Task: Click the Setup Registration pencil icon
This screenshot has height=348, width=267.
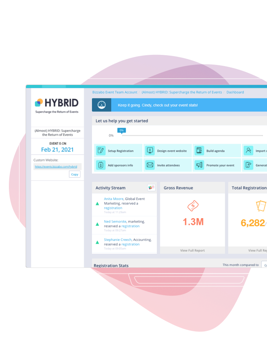Action: pyautogui.click(x=100, y=151)
